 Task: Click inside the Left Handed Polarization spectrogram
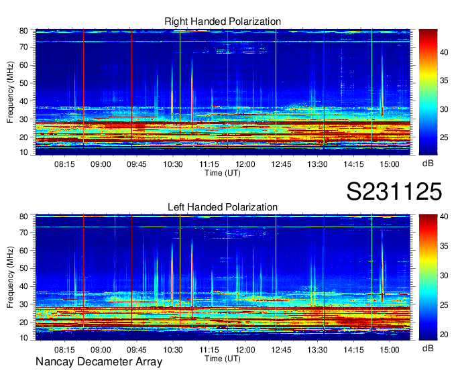(223, 277)
